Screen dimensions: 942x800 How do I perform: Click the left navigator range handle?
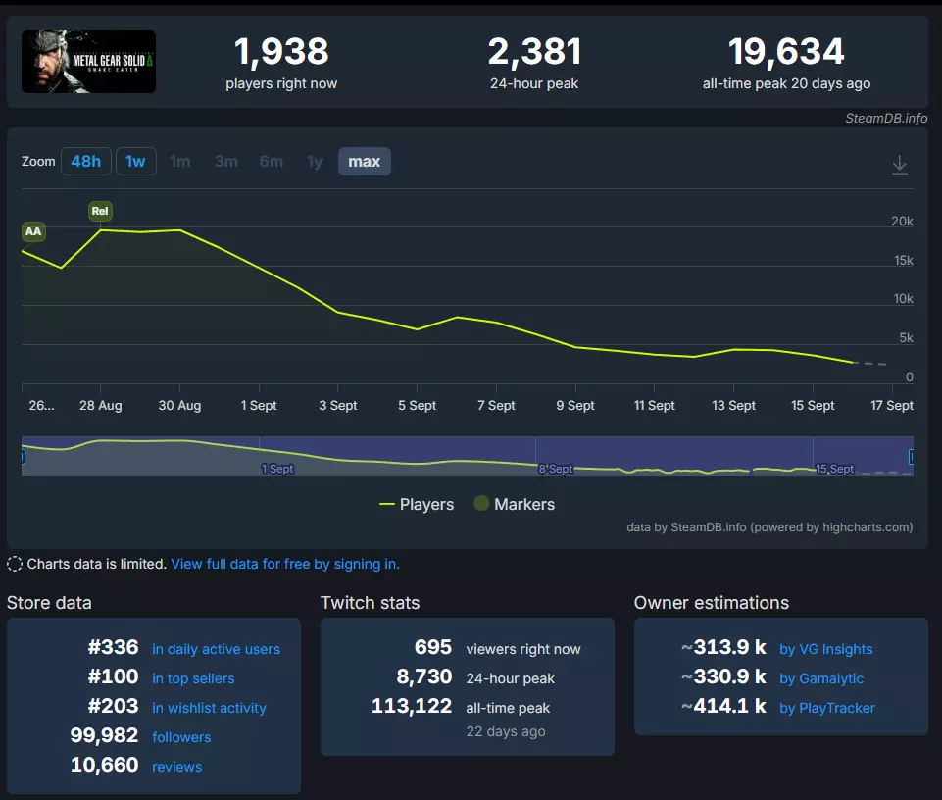23,457
